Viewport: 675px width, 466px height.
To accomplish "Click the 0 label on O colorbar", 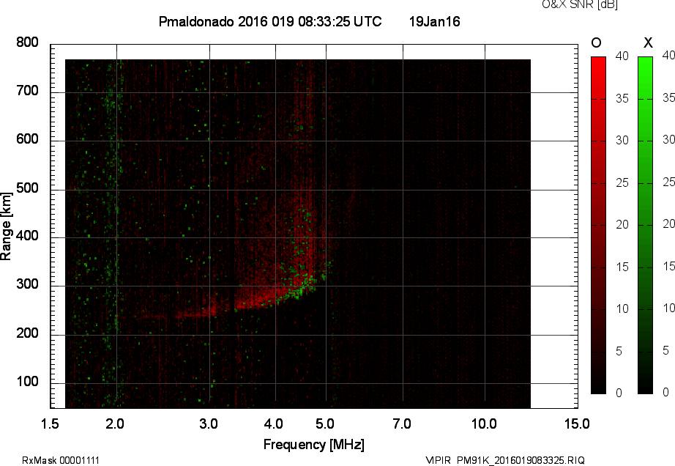I will (619, 393).
